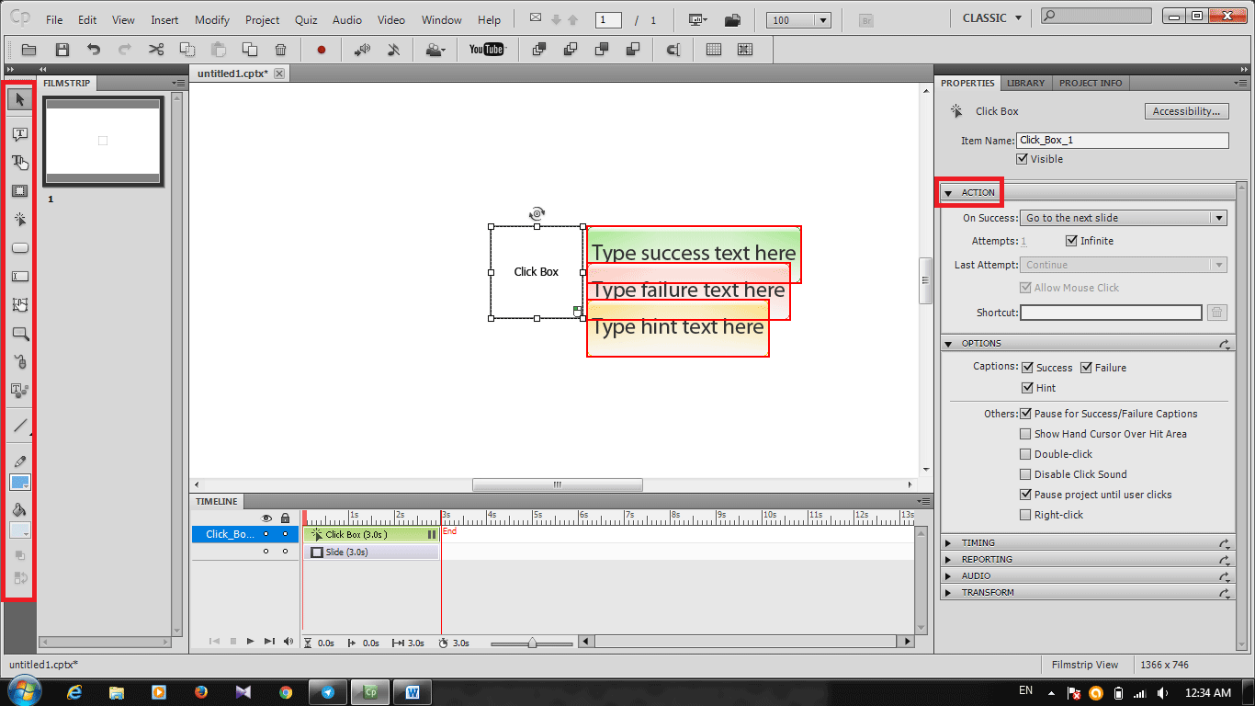
Task: Expand the TIMING section
Action: pyautogui.click(x=948, y=543)
